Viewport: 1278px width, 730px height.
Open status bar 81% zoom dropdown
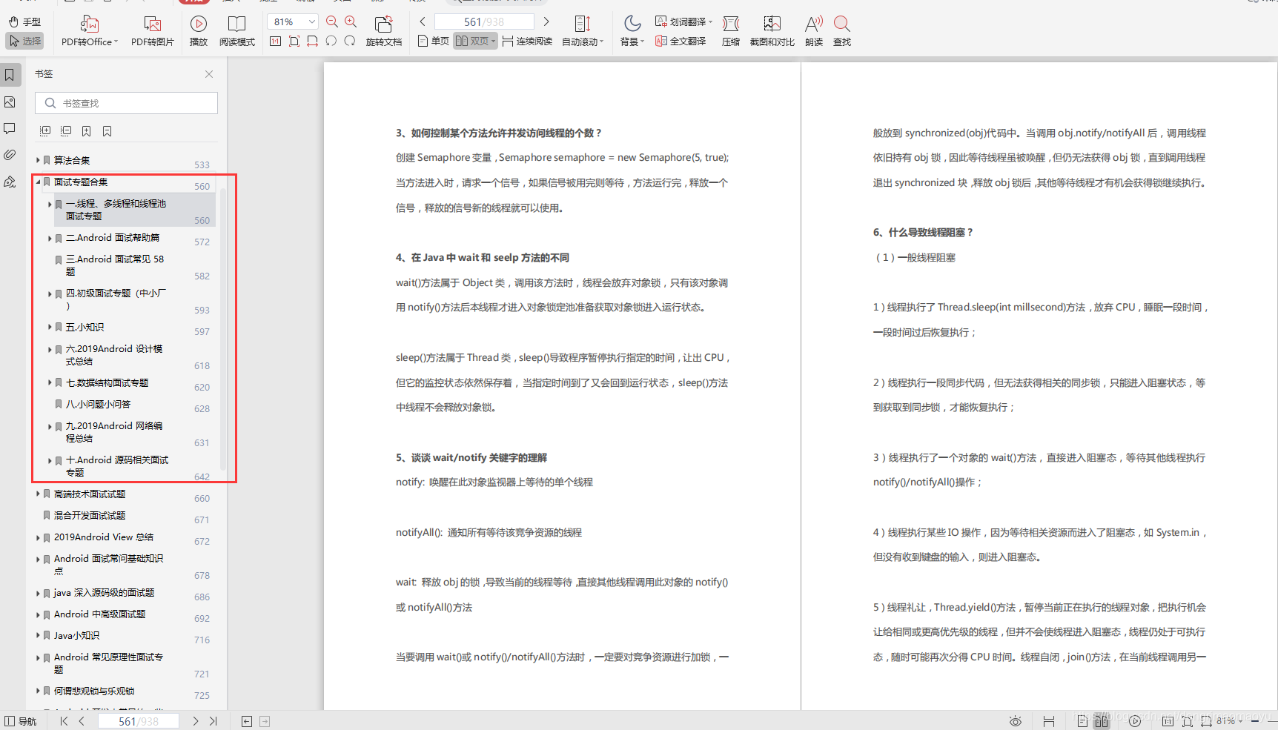pos(1229,721)
